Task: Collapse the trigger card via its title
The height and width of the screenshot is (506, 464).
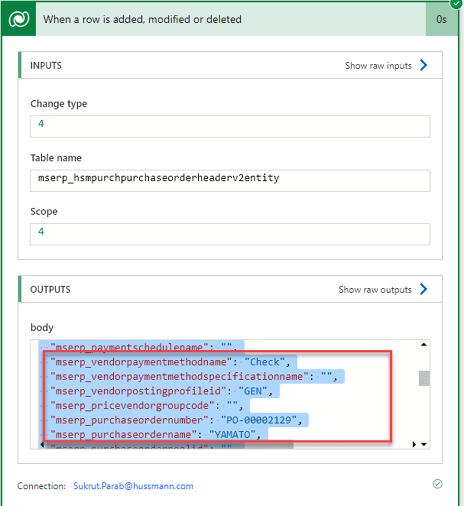Action: click(x=142, y=20)
